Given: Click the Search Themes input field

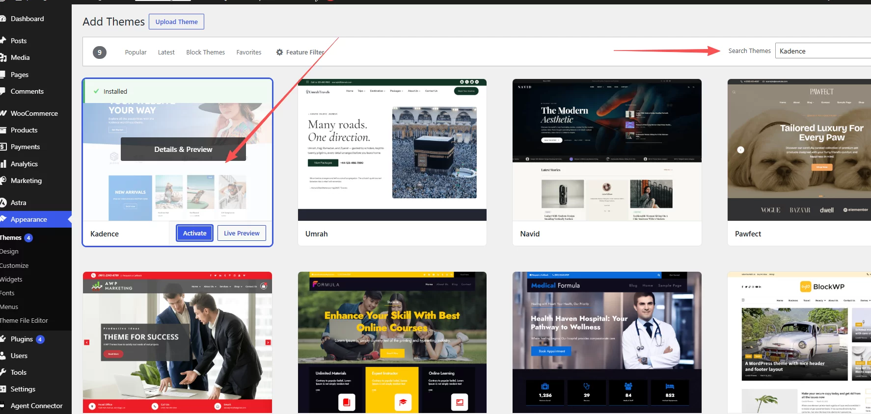Looking at the screenshot, I should pyautogui.click(x=823, y=51).
